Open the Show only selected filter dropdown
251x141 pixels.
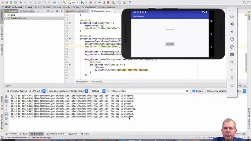coord(226,91)
